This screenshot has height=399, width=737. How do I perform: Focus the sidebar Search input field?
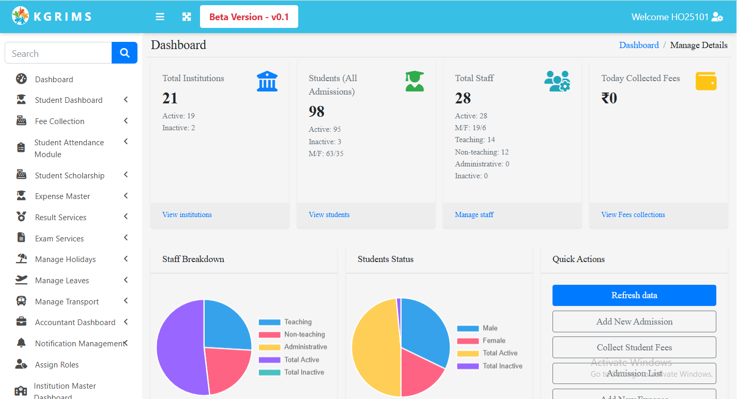(58, 53)
